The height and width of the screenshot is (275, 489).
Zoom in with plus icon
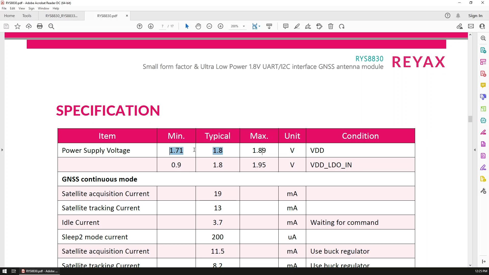pos(221,26)
